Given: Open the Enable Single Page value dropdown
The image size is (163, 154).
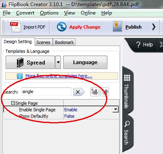Looking at the screenshot, I should pyautogui.click(x=115, y=109).
